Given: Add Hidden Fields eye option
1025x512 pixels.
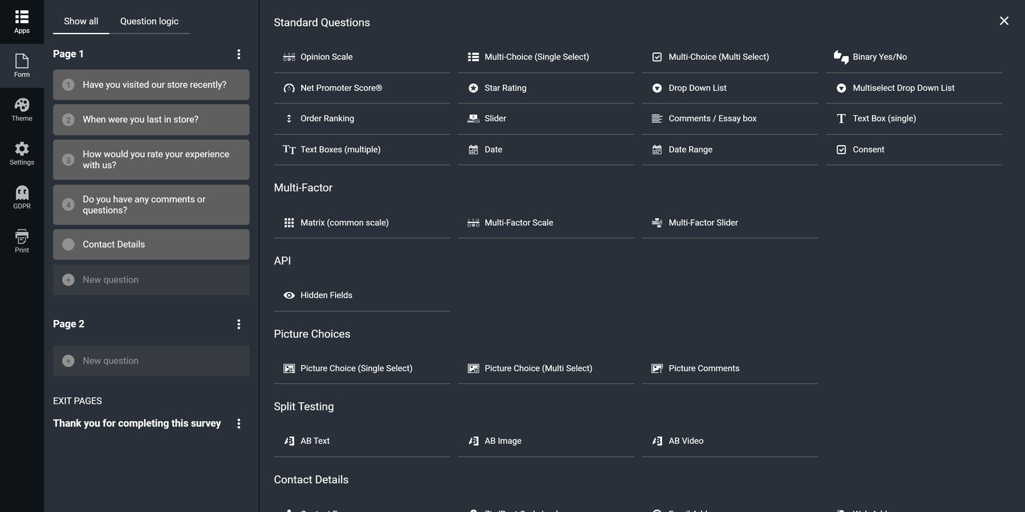Looking at the screenshot, I should [326, 295].
